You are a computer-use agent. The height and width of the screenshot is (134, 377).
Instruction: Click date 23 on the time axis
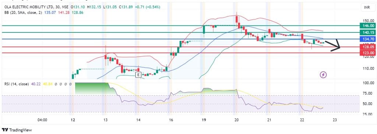(x=335, y=120)
